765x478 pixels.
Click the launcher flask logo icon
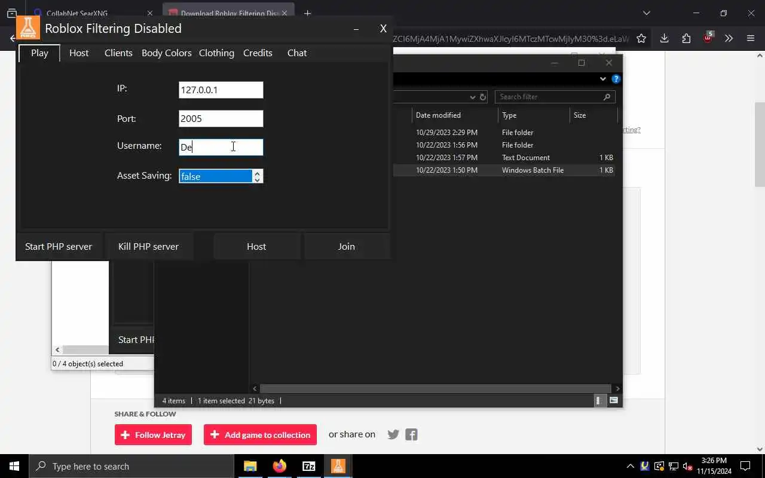(28, 27)
